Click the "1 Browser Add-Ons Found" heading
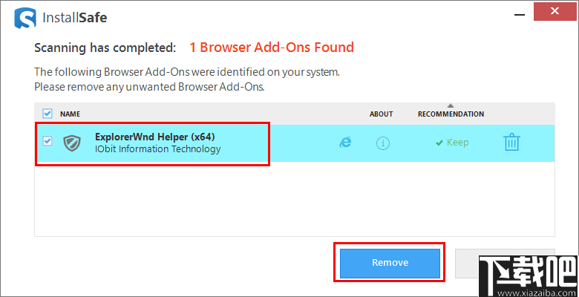 (x=271, y=48)
